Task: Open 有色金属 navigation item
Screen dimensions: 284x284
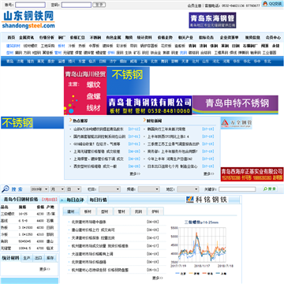Action: 114,37
